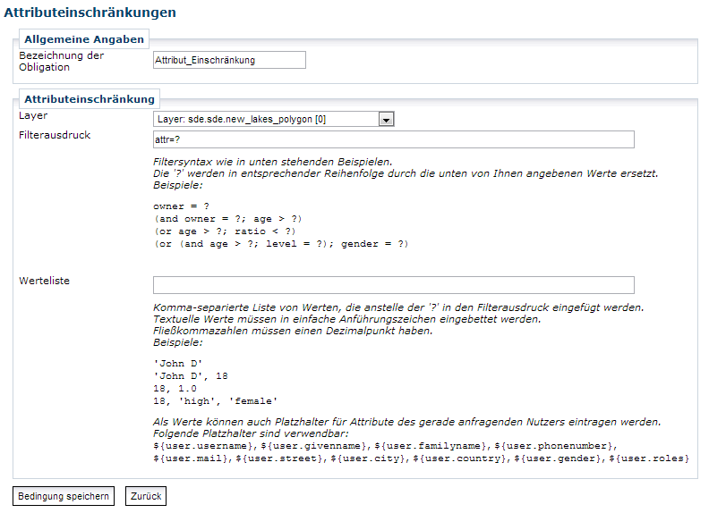Click the Filterausdruck label
Image resolution: width=709 pixels, height=513 pixels.
pyautogui.click(x=55, y=135)
